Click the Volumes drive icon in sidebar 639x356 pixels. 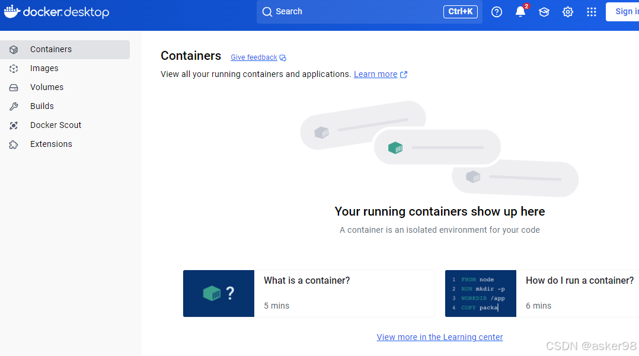coord(14,88)
